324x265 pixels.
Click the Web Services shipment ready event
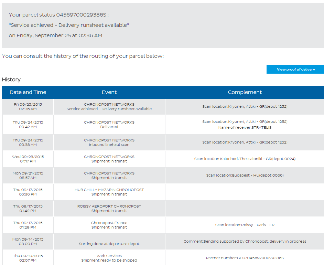tap(109, 258)
